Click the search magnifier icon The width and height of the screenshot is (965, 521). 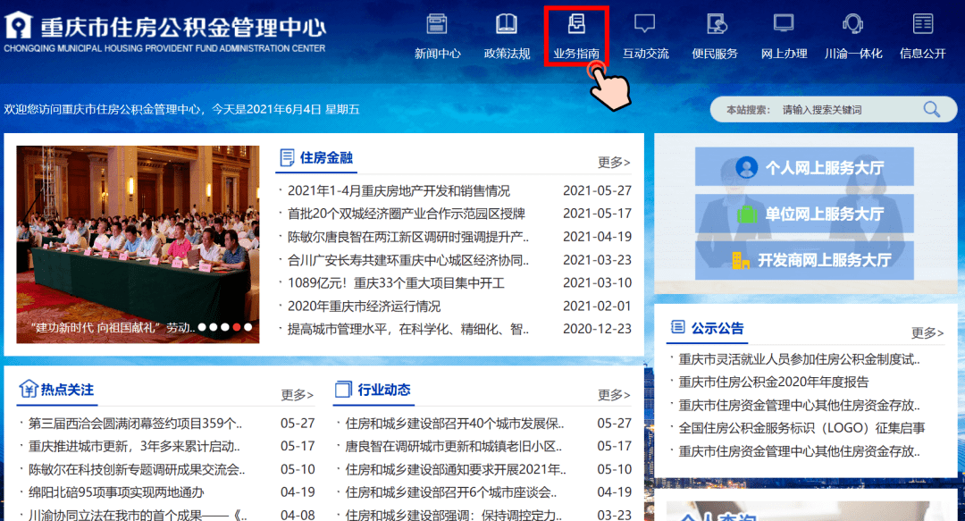(x=932, y=110)
